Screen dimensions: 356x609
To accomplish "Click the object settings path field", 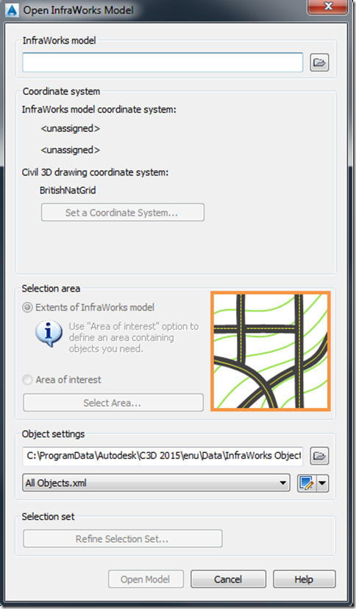I will tap(163, 455).
